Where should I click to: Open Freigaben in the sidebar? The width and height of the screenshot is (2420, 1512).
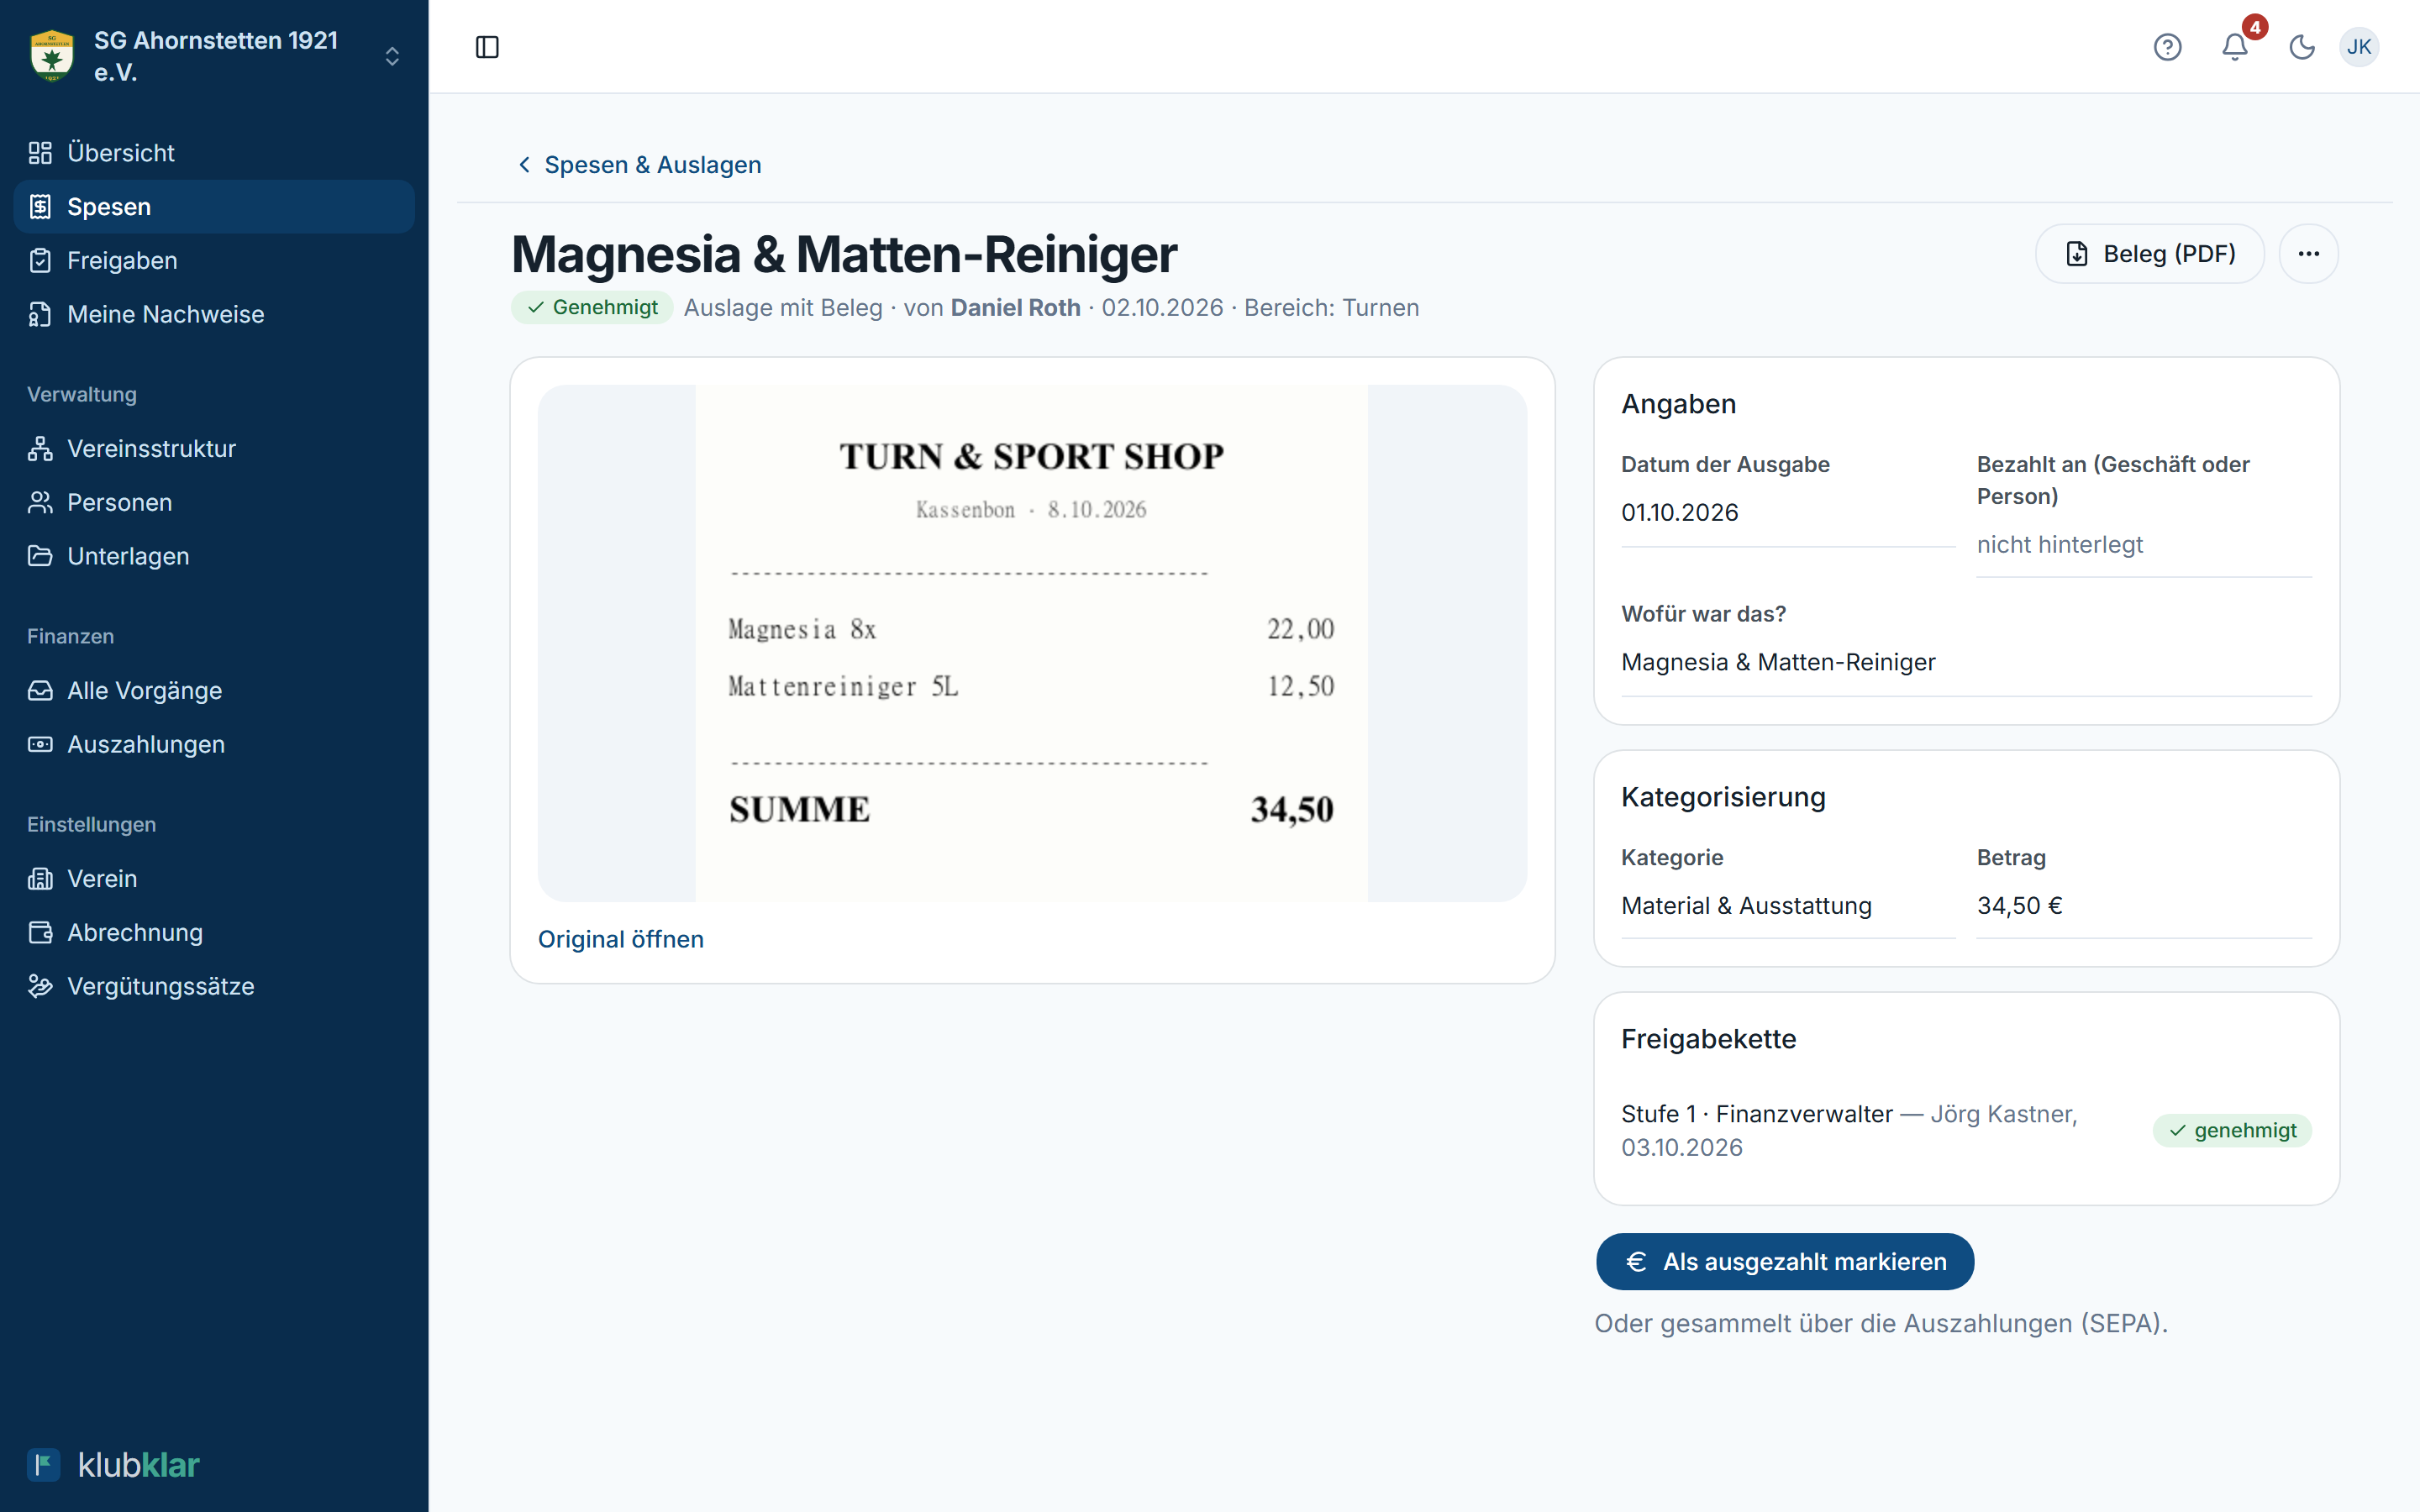pos(214,261)
